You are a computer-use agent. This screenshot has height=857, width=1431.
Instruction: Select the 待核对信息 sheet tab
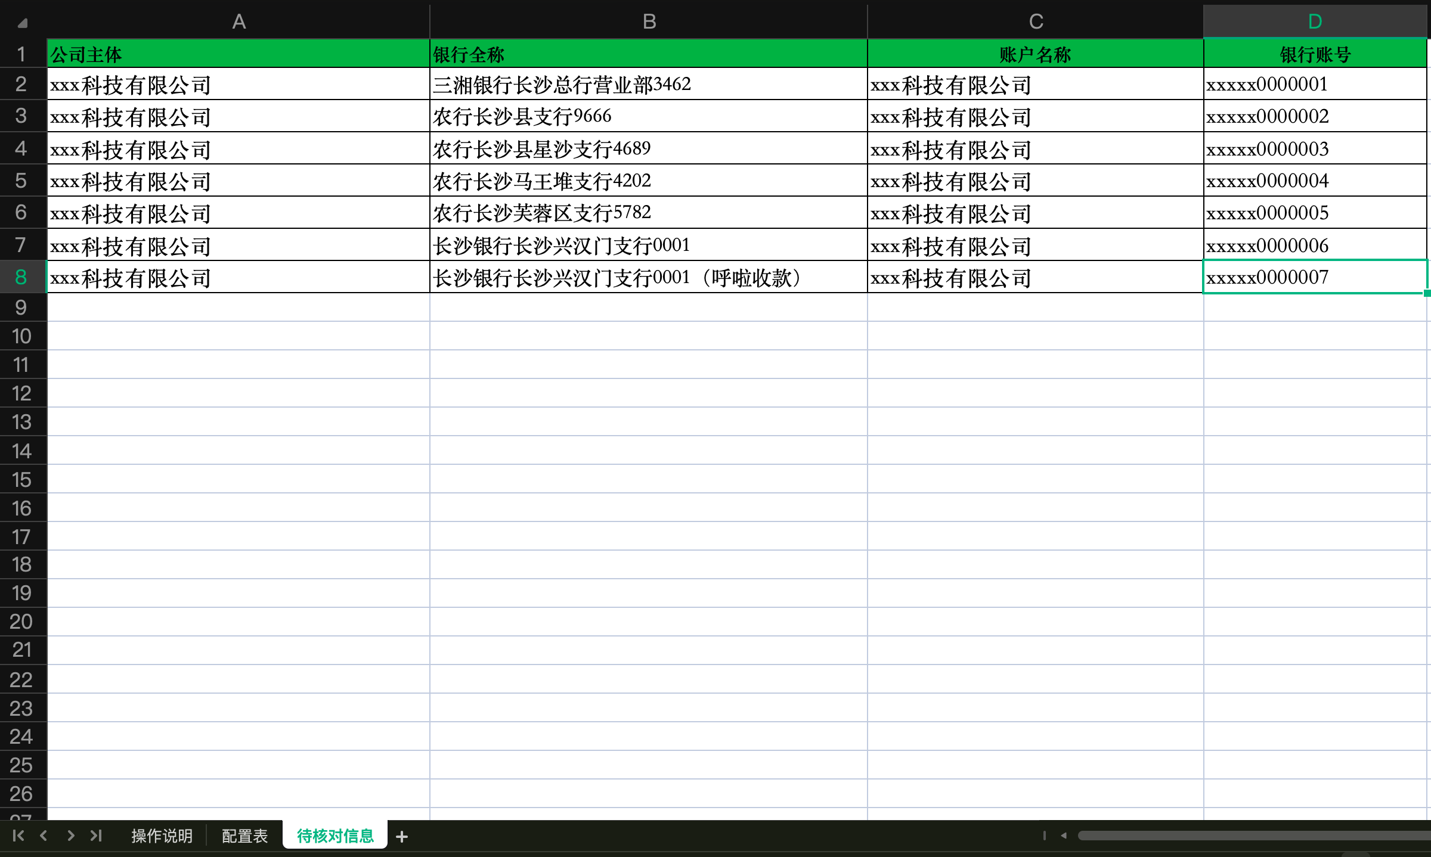point(335,836)
